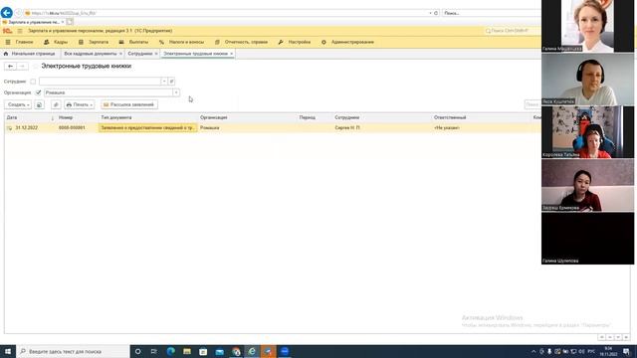637x358 pixels.
Task: Click the copy document icon button
Action: (40, 104)
